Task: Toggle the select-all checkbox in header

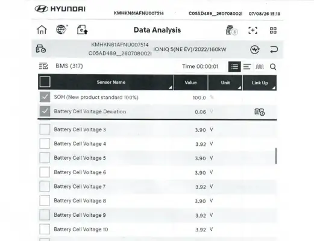Action: coord(45,82)
